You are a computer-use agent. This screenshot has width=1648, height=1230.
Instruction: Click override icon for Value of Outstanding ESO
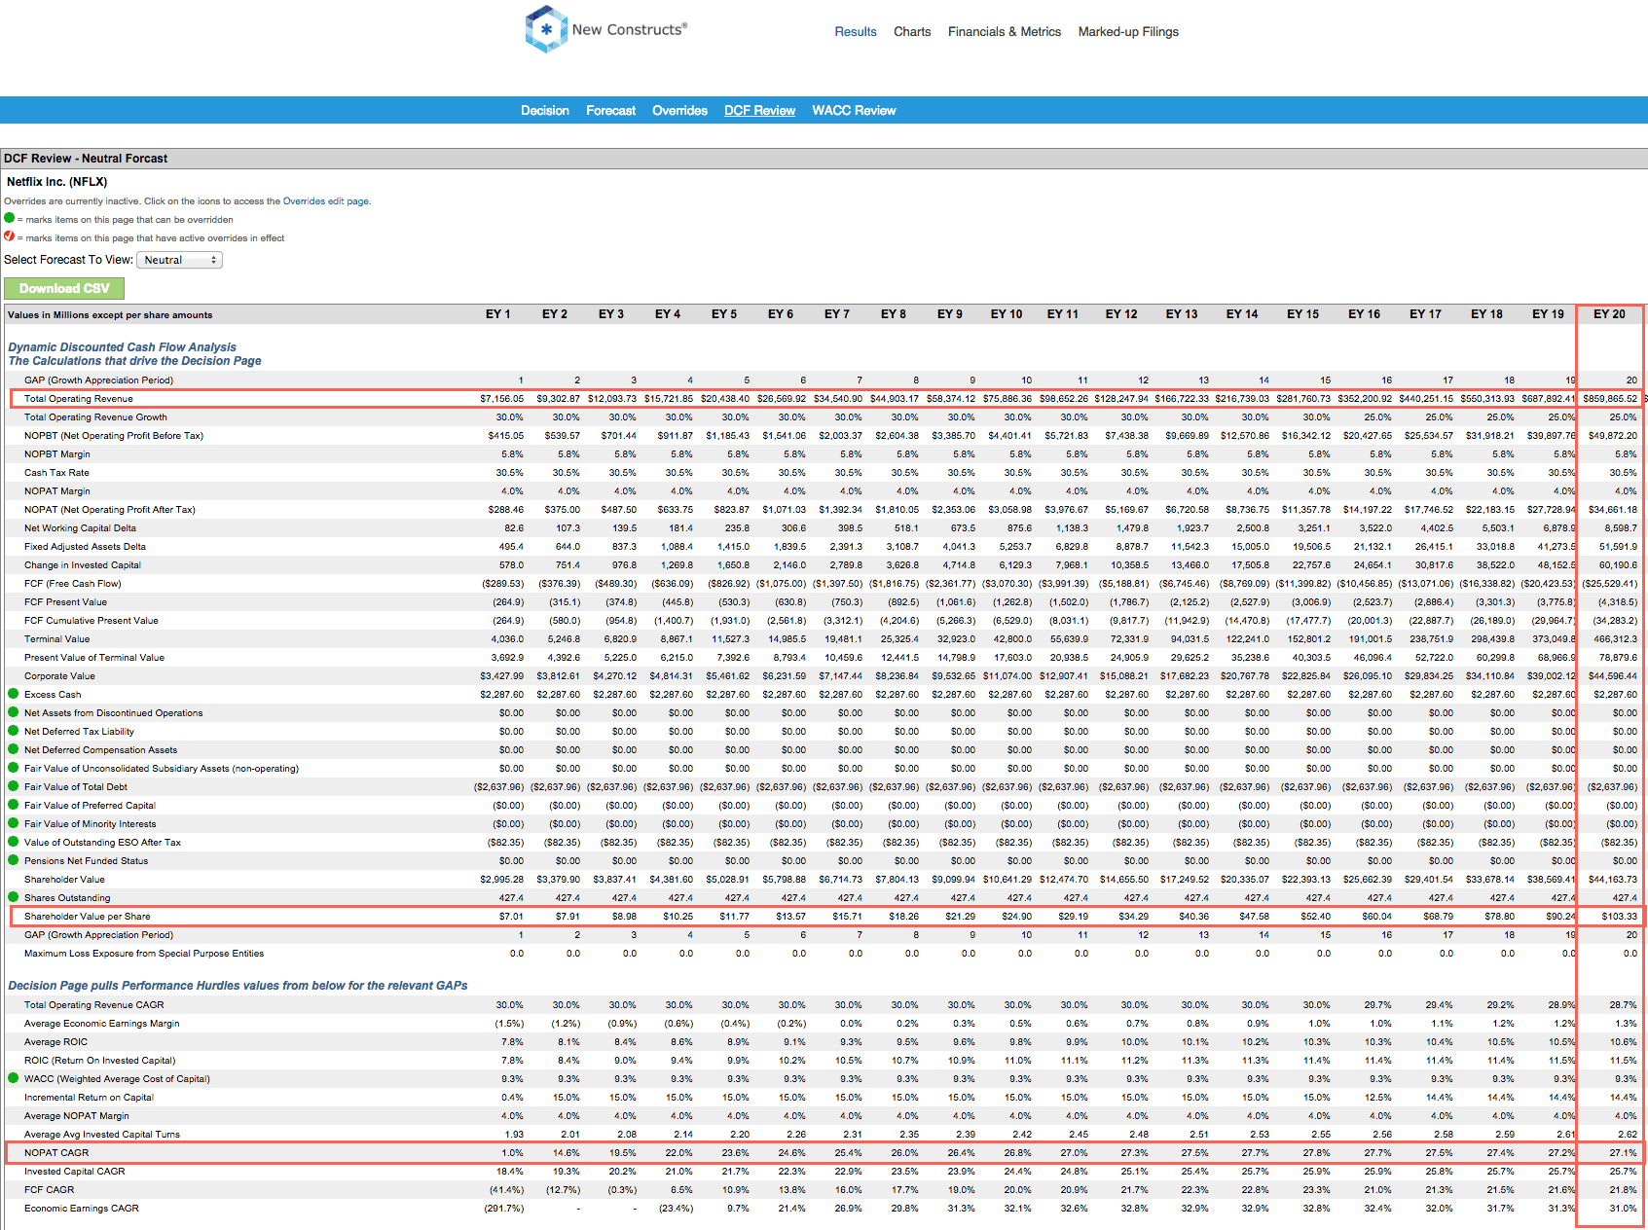point(14,842)
